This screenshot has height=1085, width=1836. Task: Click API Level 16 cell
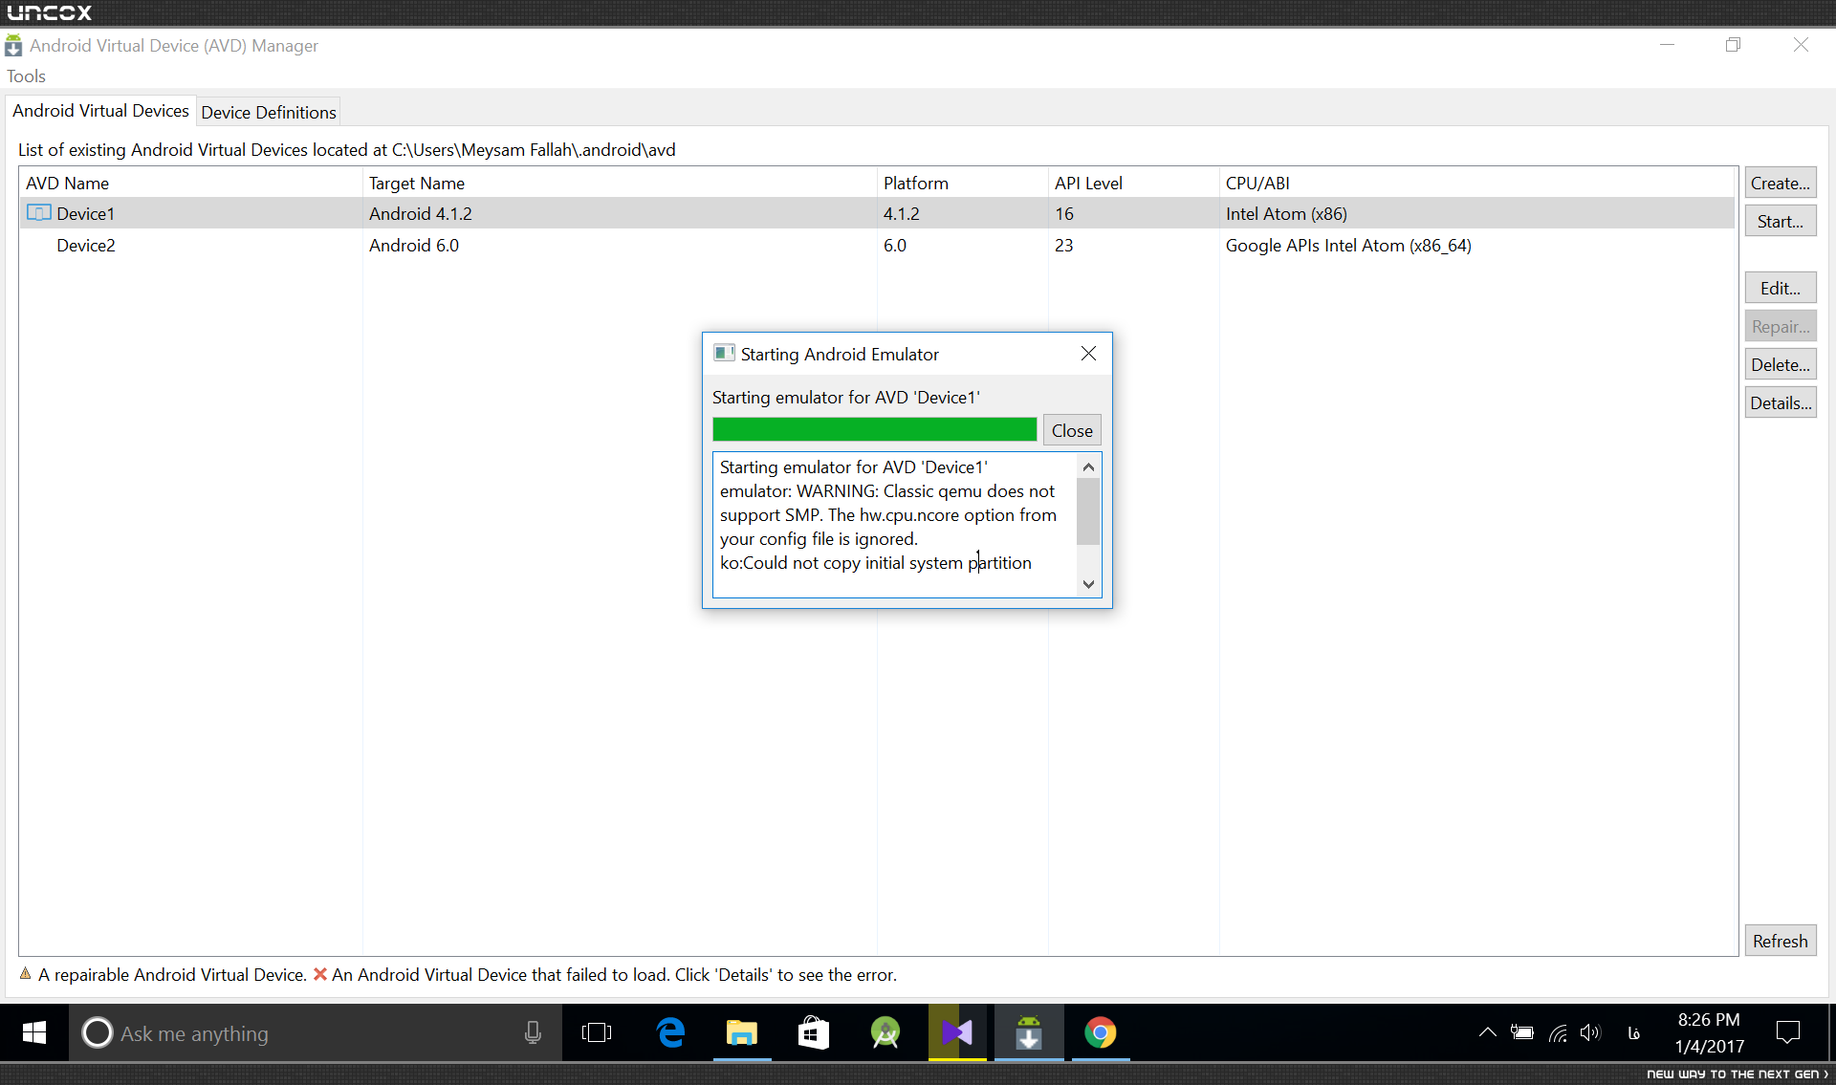click(x=1064, y=213)
